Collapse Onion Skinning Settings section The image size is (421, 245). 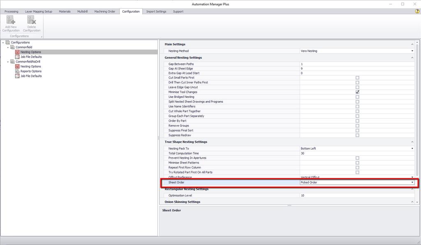coord(412,202)
